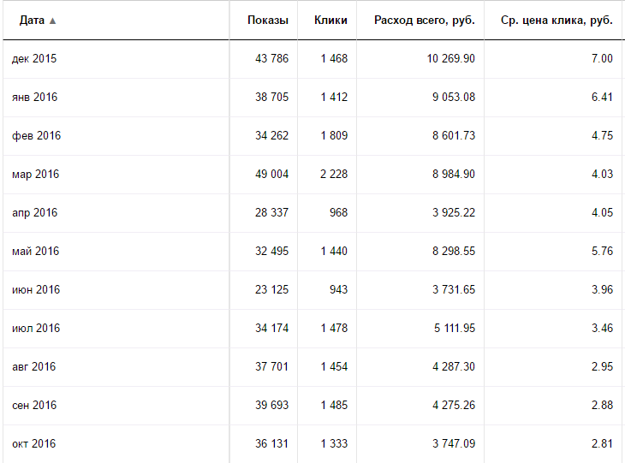This screenshot has width=625, height=463.
Task: Select the июл 2016 row date
Action: tap(36, 329)
